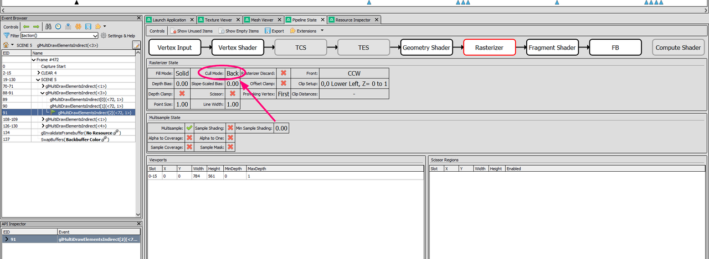Expand glMultiDrawElementsIndirect(<1>) at EID 108-109
709x259 pixels.
point(43,119)
